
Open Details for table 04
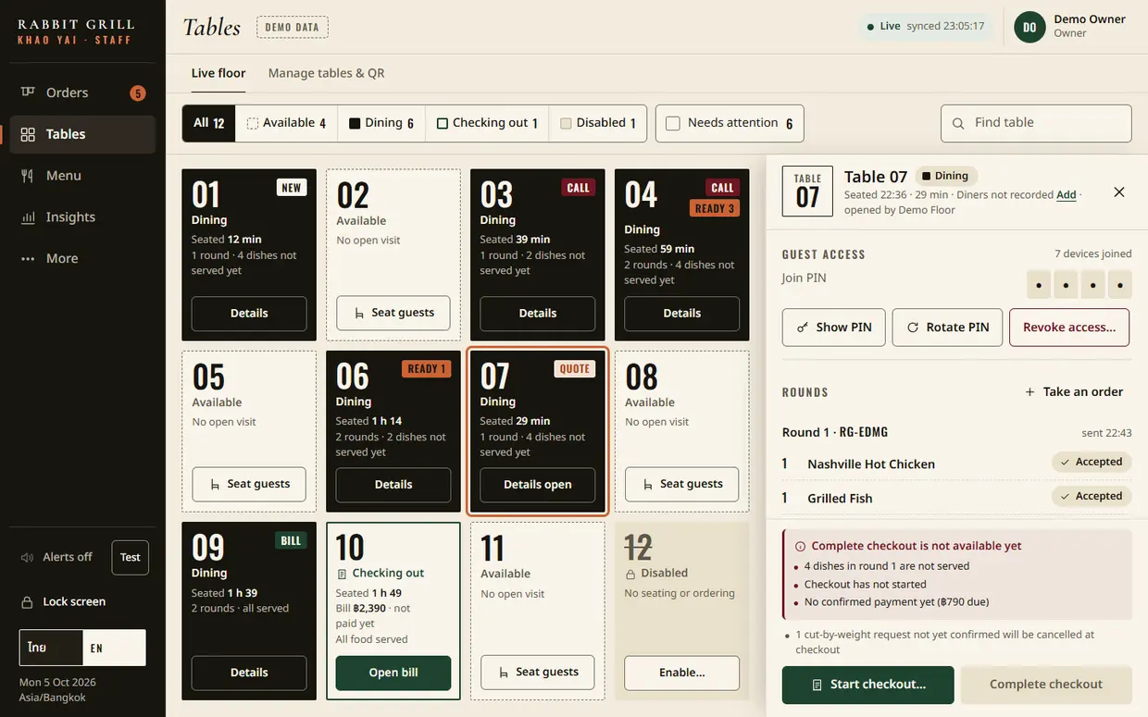tap(682, 314)
